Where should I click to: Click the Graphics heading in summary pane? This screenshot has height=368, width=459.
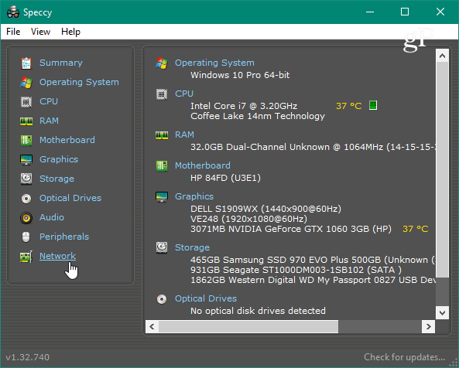[194, 196]
